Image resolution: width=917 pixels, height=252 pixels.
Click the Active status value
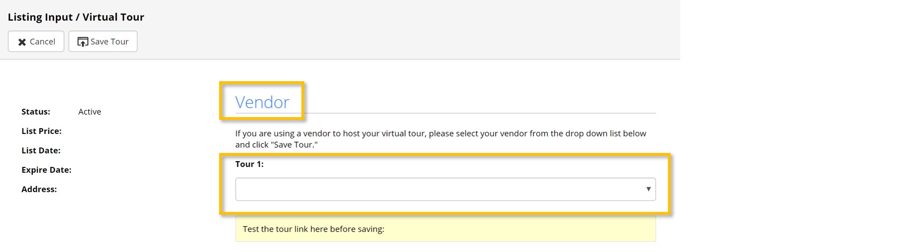pos(90,112)
